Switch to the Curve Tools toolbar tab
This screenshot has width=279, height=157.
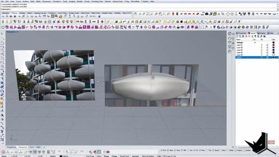62,13
